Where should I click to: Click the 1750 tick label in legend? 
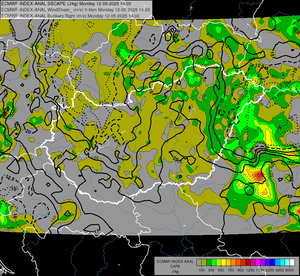(x=260, y=270)
